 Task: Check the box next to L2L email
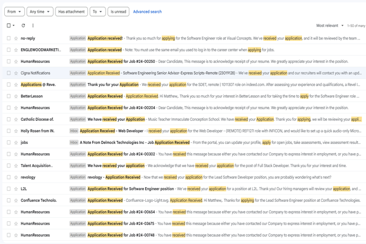pos(9,188)
